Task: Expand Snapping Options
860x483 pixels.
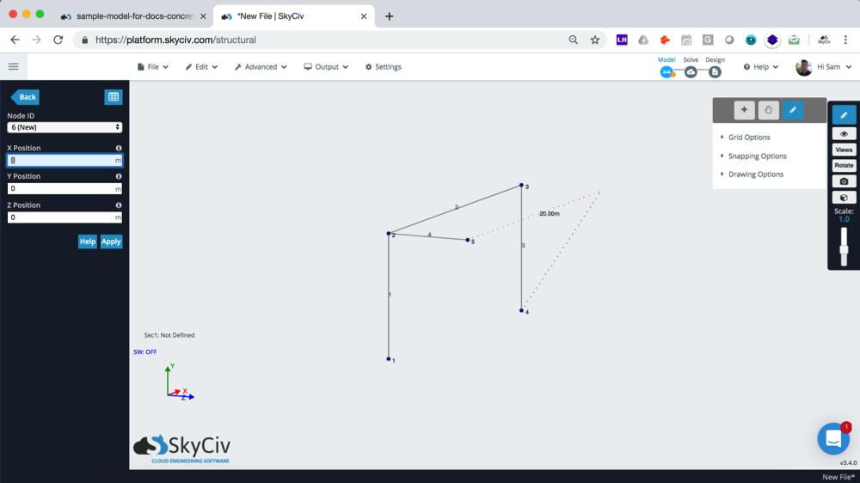Action: click(x=757, y=156)
